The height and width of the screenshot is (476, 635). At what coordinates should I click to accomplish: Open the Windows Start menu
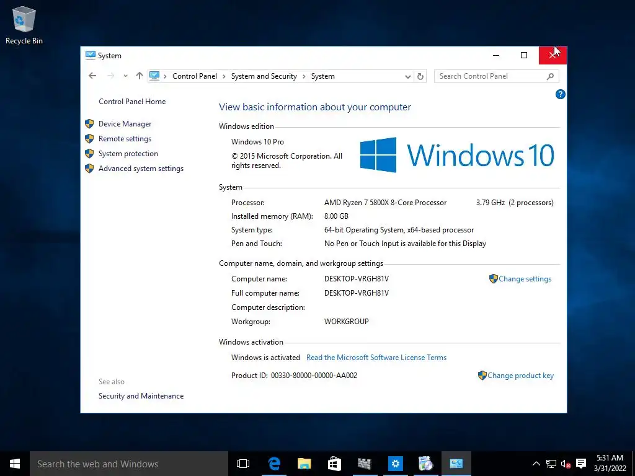(15, 464)
